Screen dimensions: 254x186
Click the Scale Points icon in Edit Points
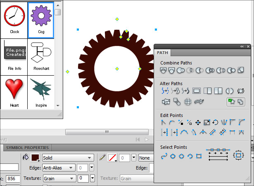207,122
